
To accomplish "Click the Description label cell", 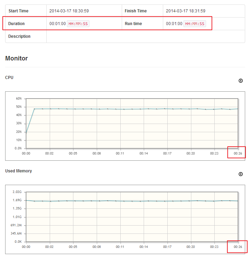I will coord(19,36).
